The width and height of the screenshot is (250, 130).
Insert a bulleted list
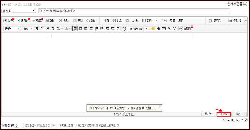102,29
